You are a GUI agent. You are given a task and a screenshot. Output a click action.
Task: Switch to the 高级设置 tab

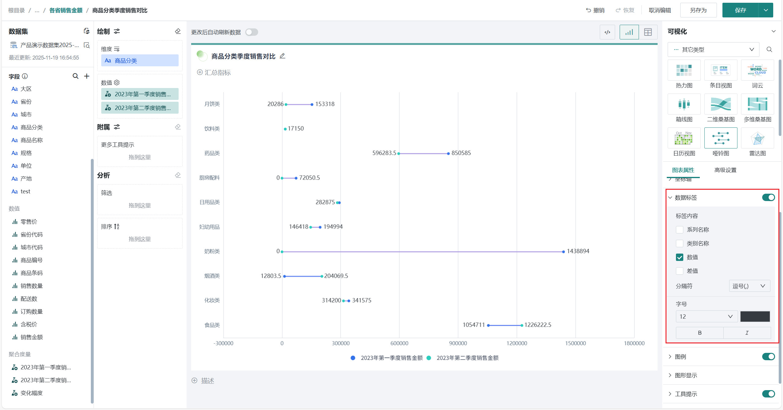pos(725,170)
